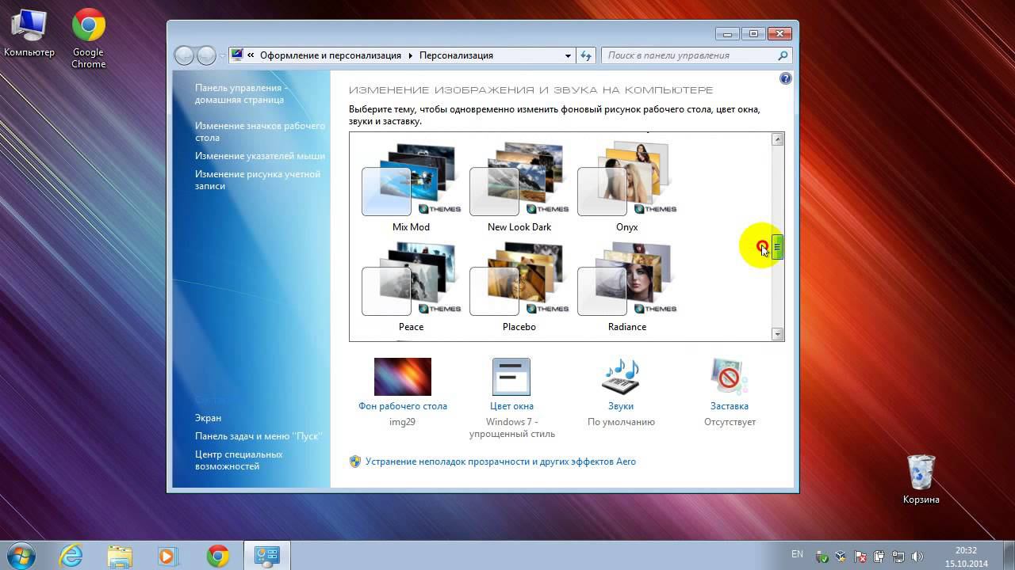Expand the address bar history dropdown

point(568,55)
